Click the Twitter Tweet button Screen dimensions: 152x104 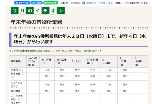tap(36, 3)
